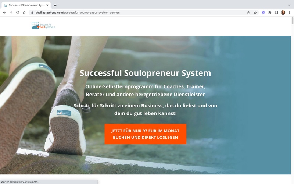Open the Extensions puzzle-piece menu
This screenshot has height=184, width=294.
[270, 13]
